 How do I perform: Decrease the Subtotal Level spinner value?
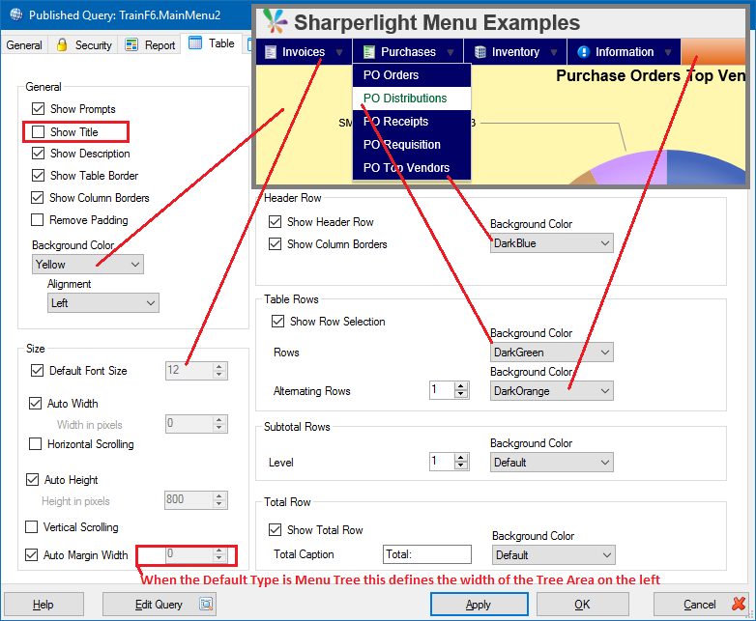coord(461,466)
